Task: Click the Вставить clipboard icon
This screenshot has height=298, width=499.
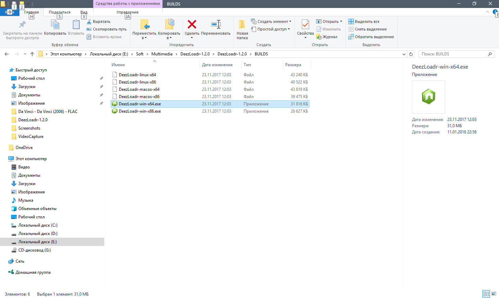Action: [x=76, y=24]
